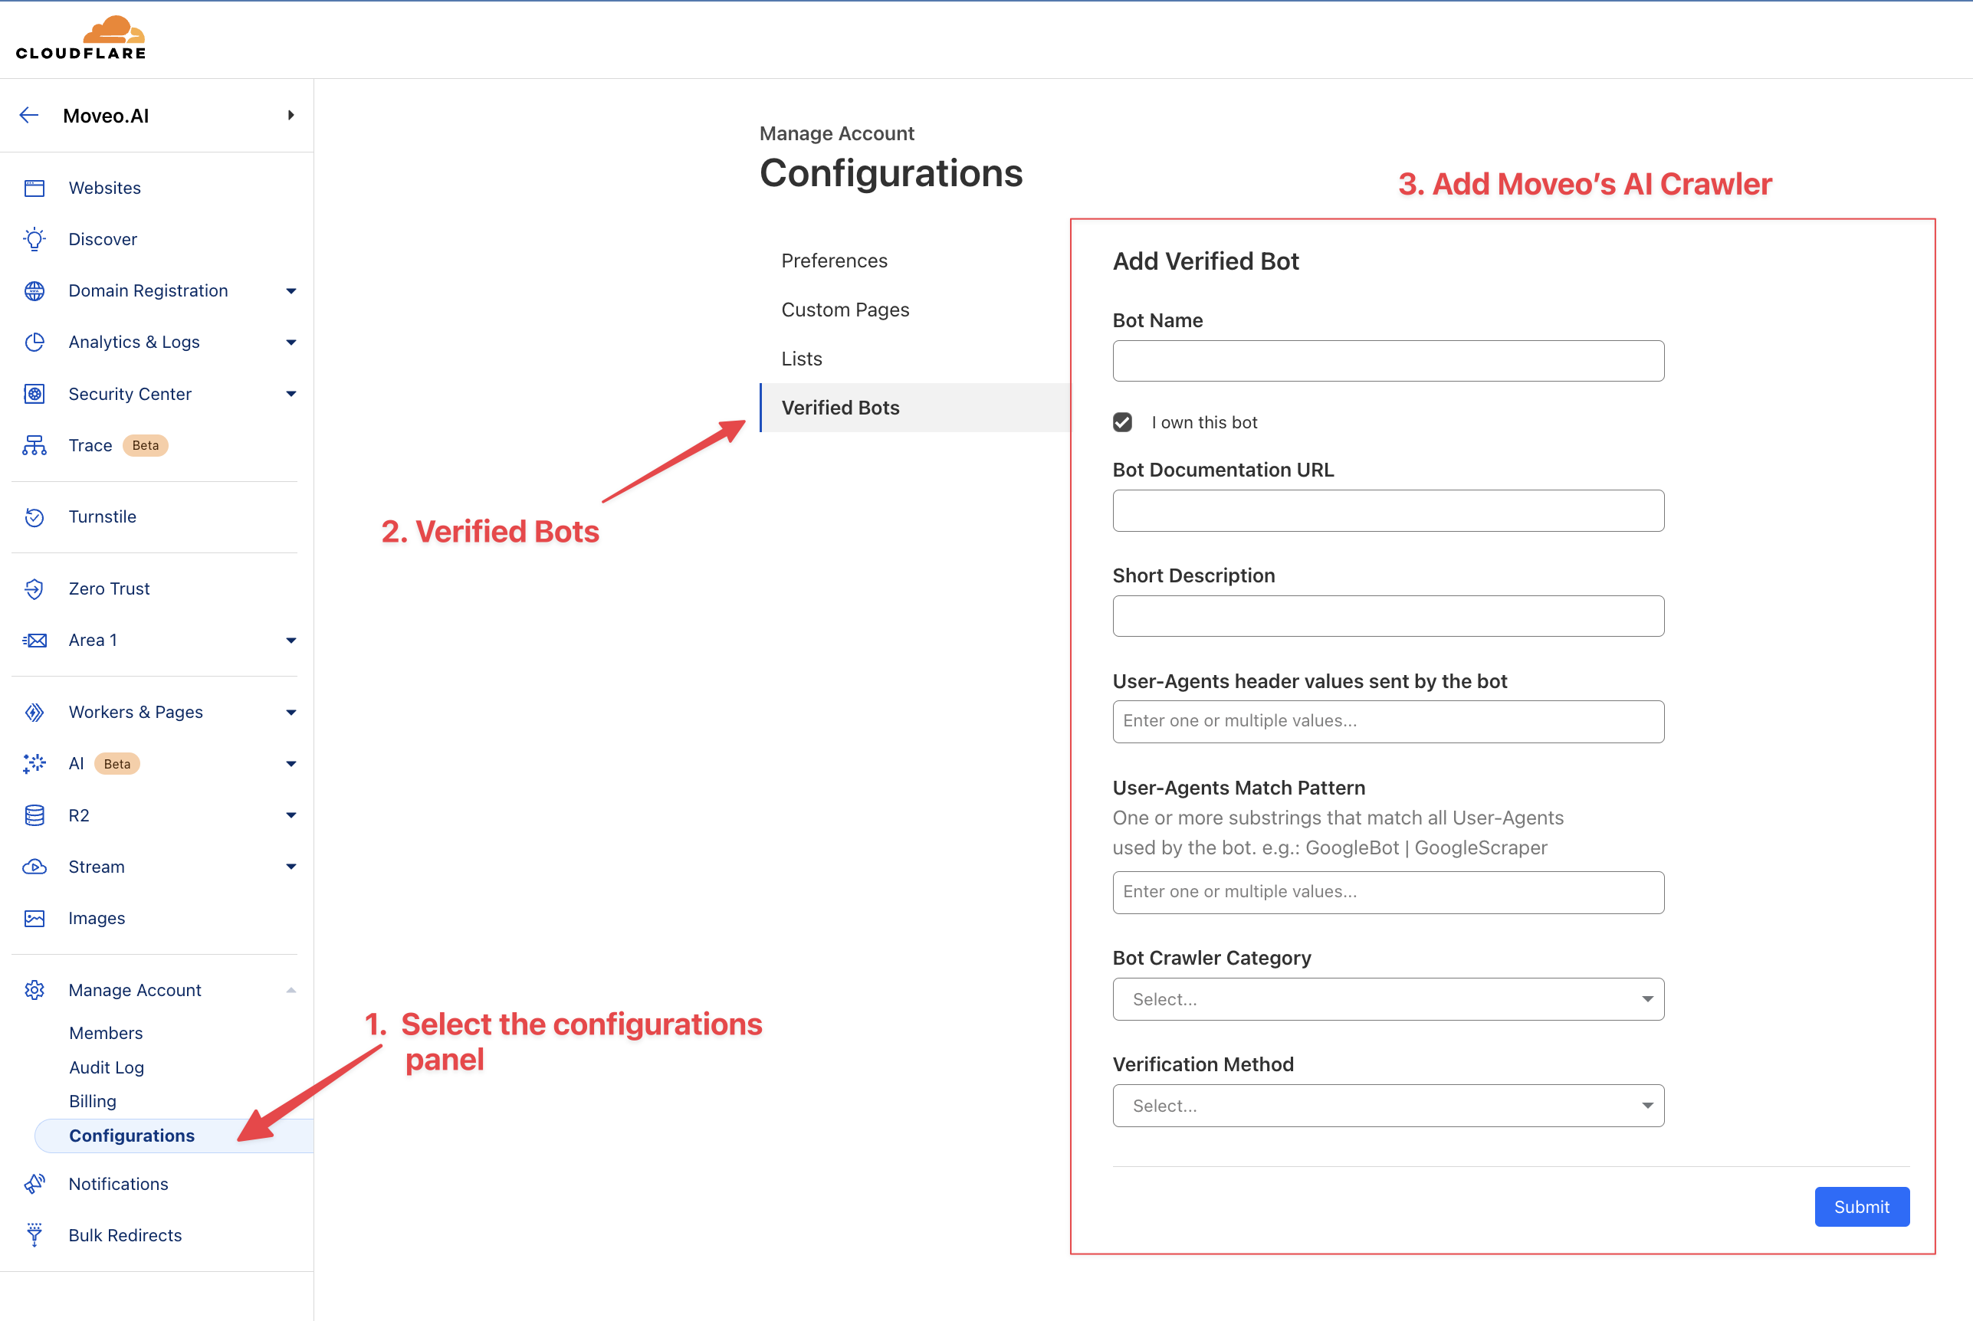1973x1321 pixels.
Task: Open Websites via its sidebar icon
Action: 34,188
